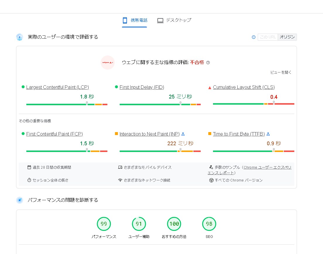Image resolution: width=323 pixels, height=254 pixels.
Task: Select the ユーザー補助 score gauge 91
Action: [x=139, y=224]
